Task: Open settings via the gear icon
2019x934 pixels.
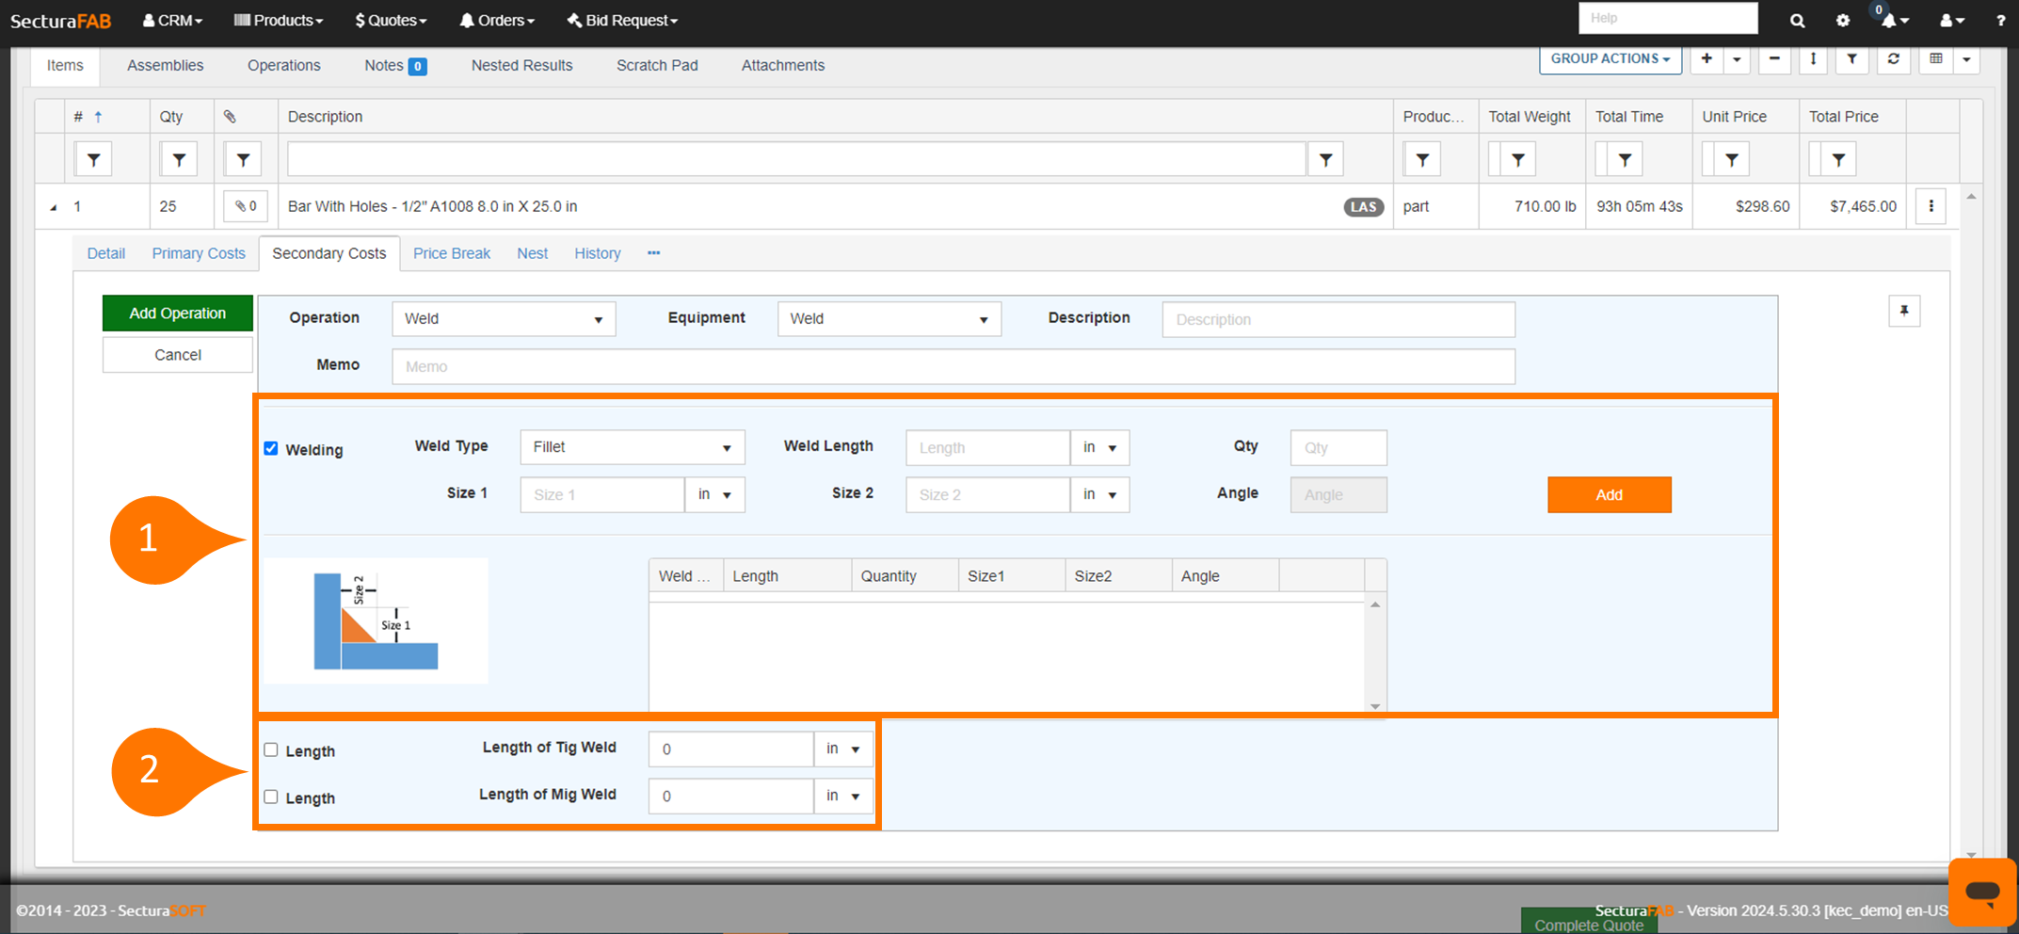Action: pyautogui.click(x=1842, y=21)
